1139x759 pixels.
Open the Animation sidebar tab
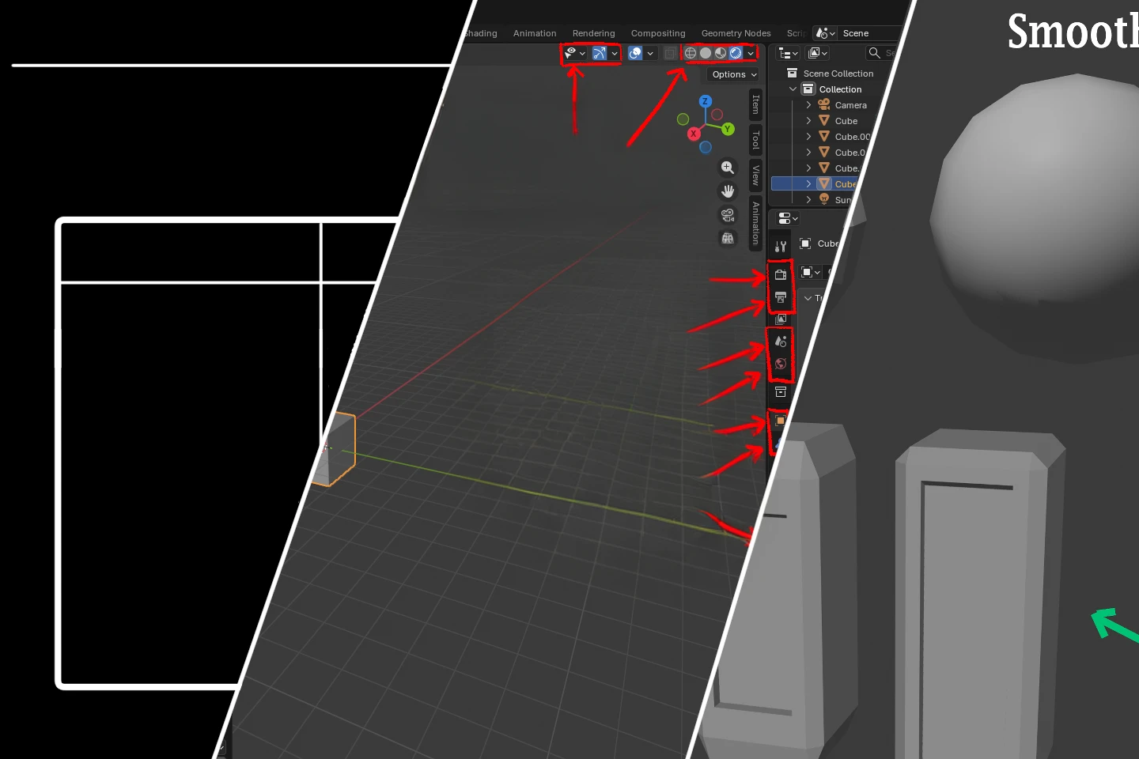click(x=755, y=223)
